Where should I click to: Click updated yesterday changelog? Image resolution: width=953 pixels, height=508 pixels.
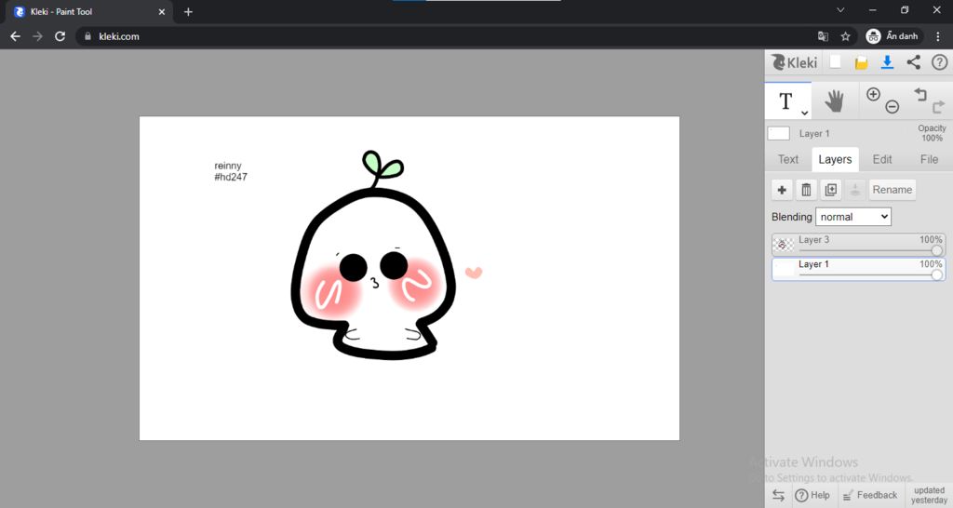(x=930, y=495)
